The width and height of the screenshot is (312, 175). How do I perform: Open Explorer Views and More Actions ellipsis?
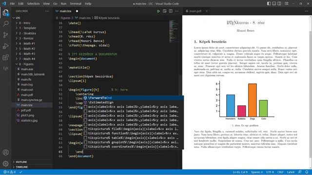click(x=47, y=11)
